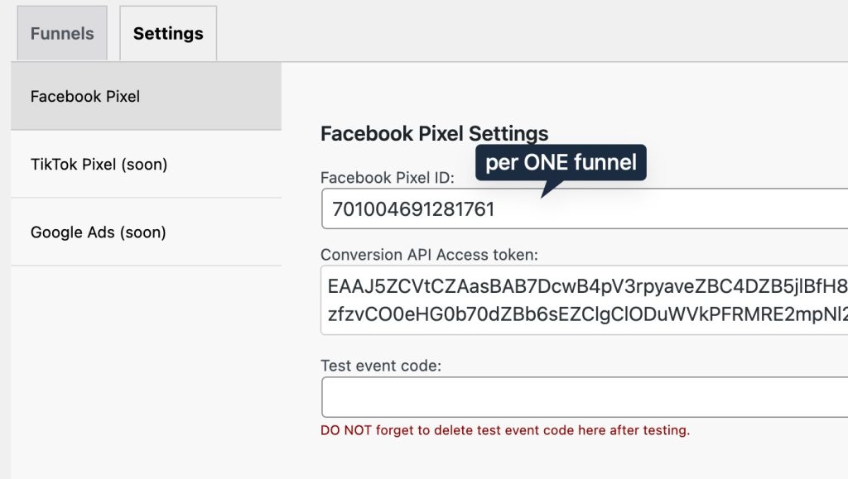Click empty sidebar area below Google Ads
Viewport: 848px width, 479px height.
146,364
